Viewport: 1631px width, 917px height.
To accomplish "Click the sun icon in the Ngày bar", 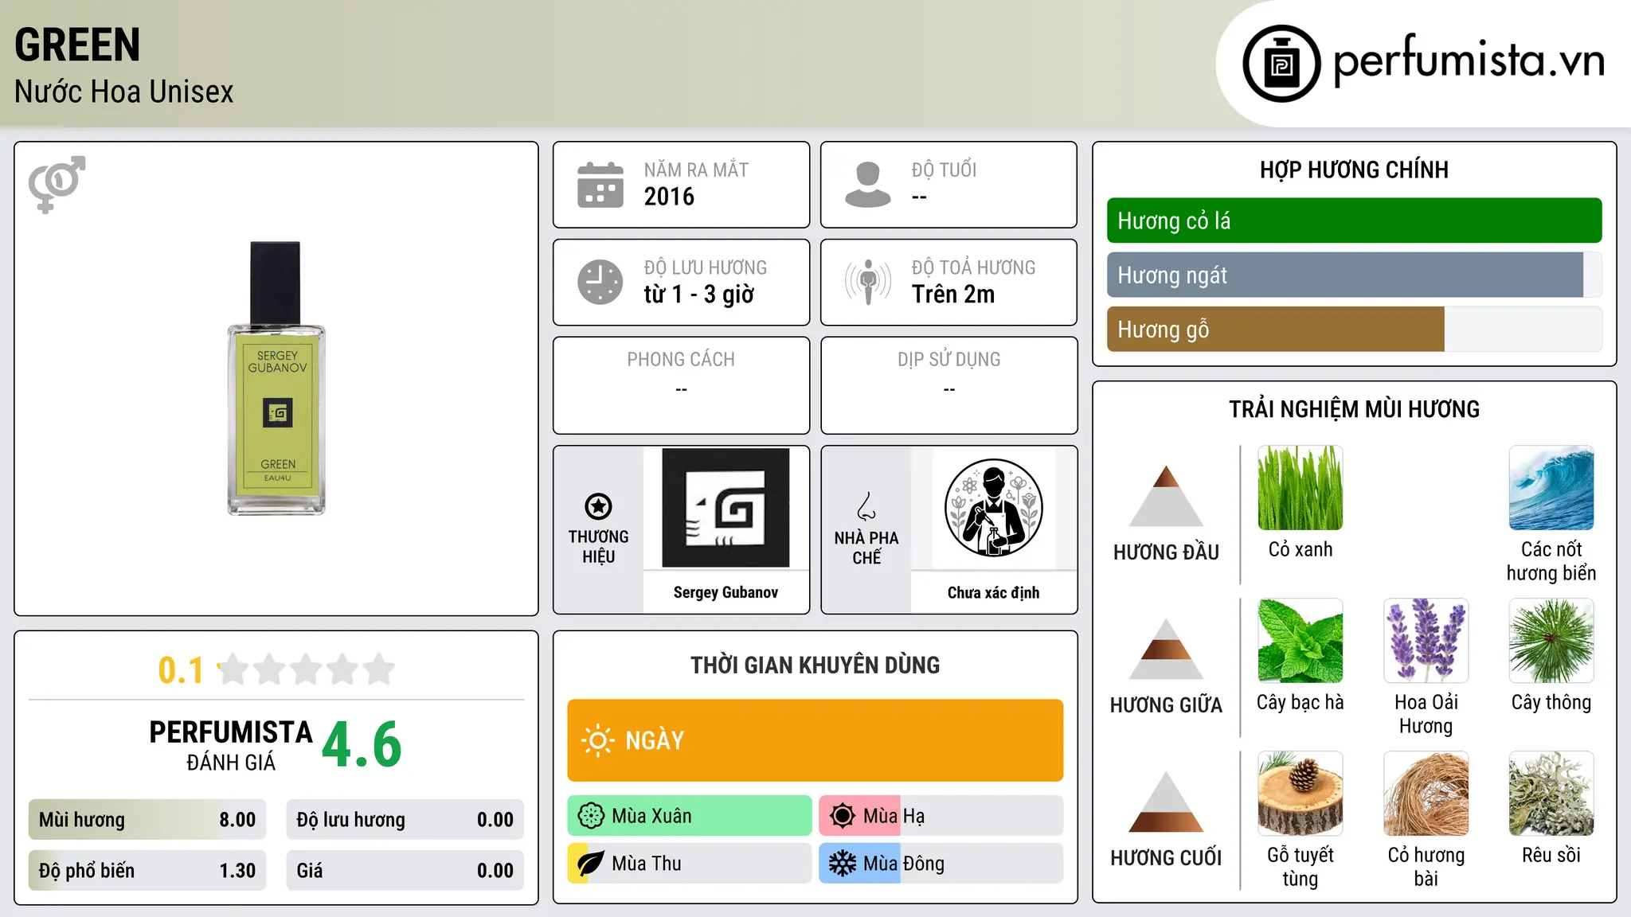I will coord(598,740).
